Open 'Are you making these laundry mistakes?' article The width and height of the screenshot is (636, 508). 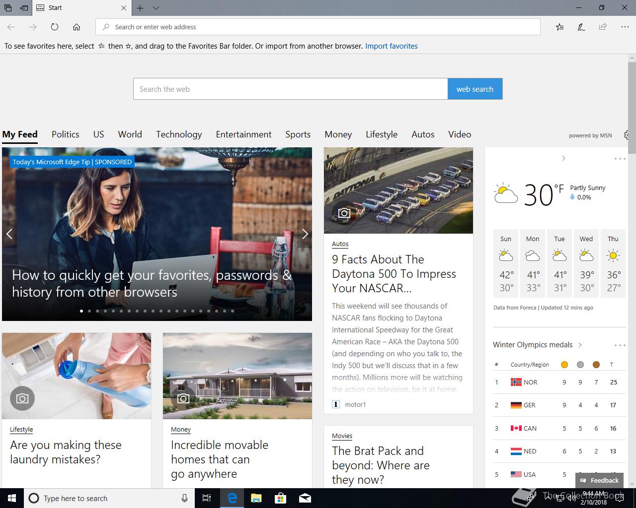[x=66, y=452]
